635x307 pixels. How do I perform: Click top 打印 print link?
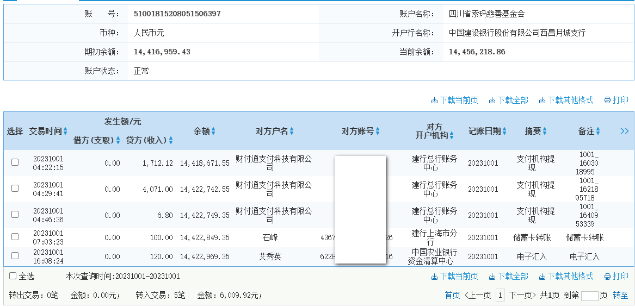616,101
